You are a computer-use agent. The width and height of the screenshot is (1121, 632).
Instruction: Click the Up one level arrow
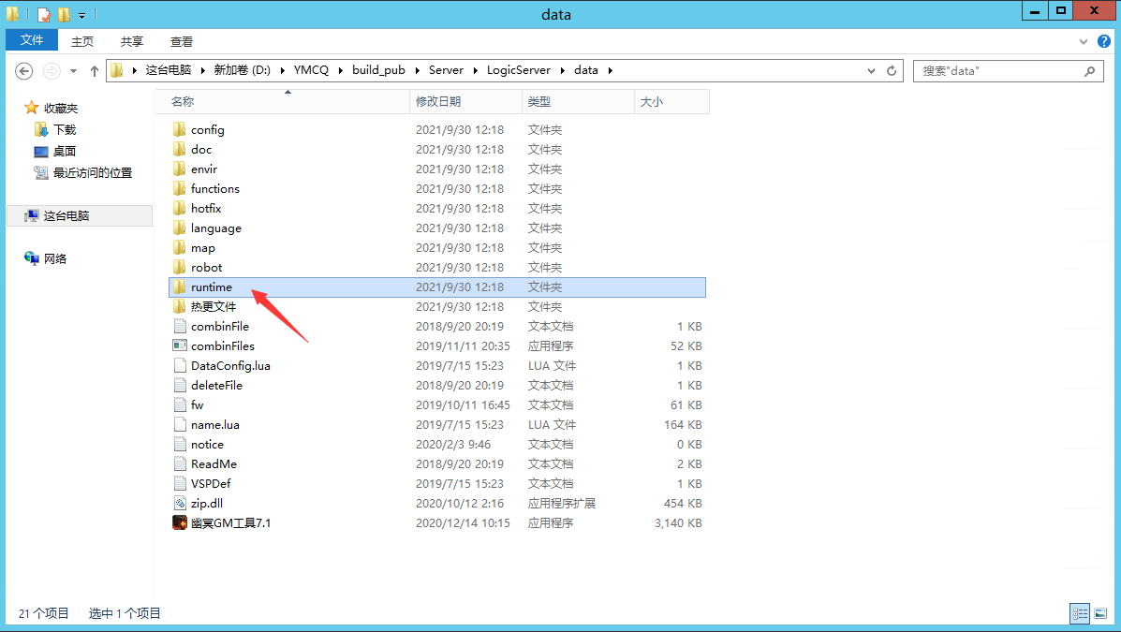coord(94,71)
